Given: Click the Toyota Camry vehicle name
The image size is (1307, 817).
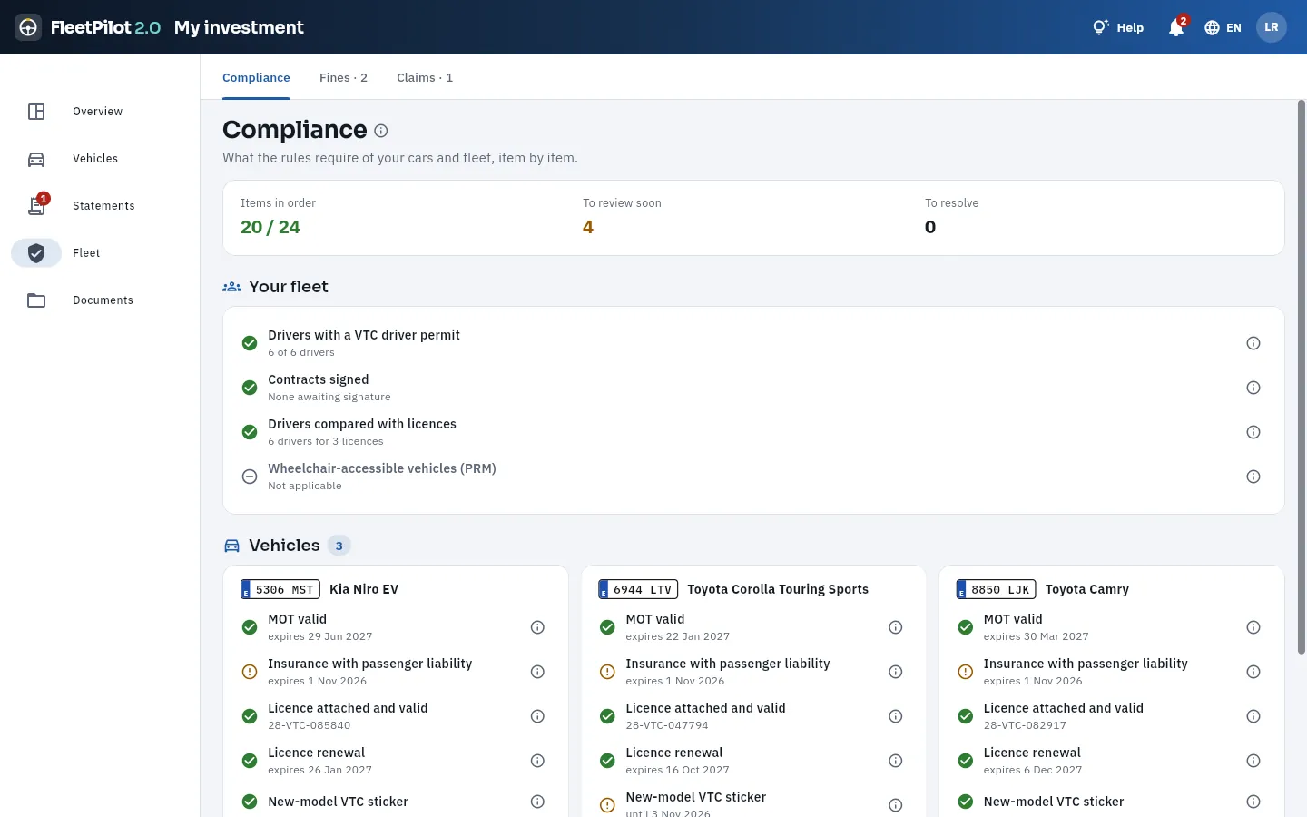Looking at the screenshot, I should click(x=1087, y=589).
